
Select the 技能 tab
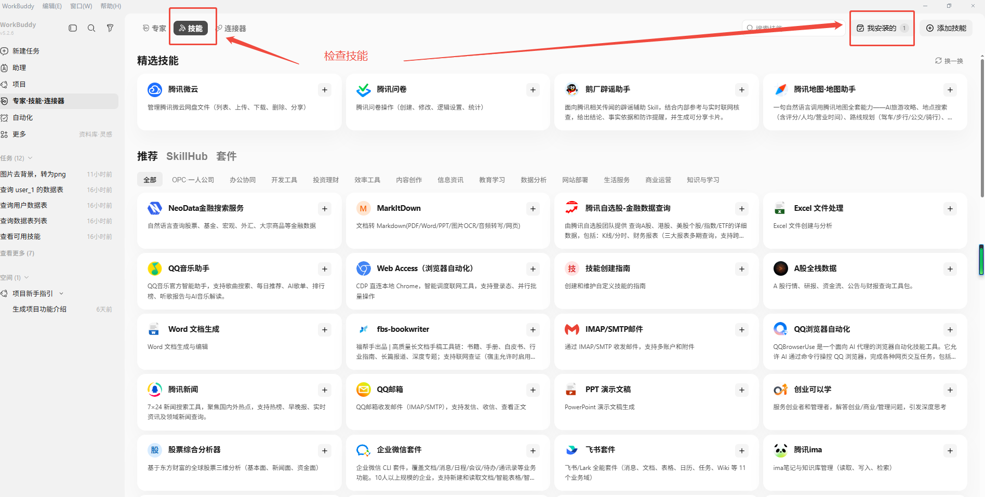191,28
